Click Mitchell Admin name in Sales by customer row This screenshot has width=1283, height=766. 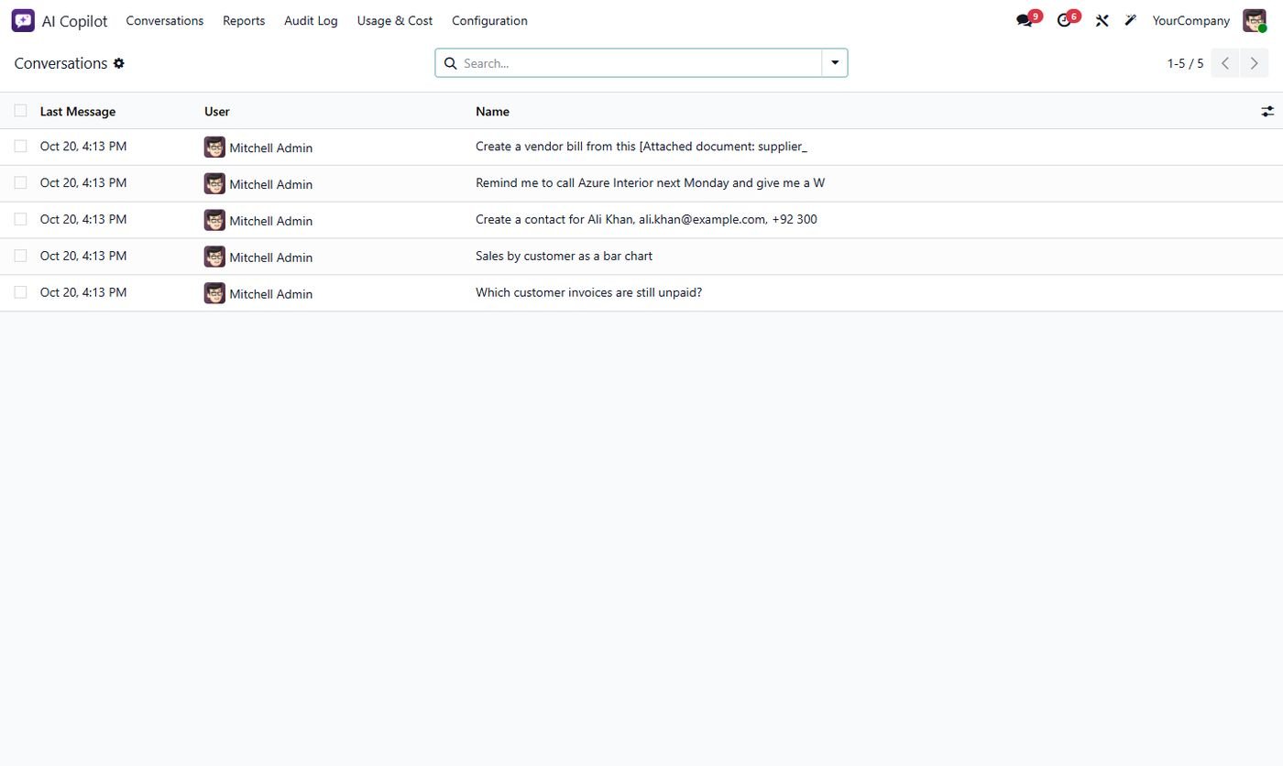[270, 257]
